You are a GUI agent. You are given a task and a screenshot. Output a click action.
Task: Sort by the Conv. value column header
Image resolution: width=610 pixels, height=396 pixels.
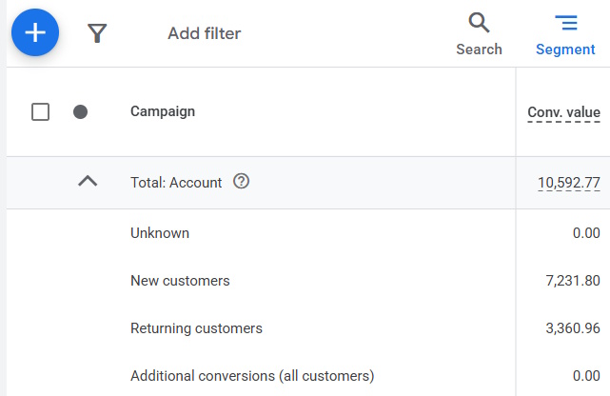tap(563, 113)
